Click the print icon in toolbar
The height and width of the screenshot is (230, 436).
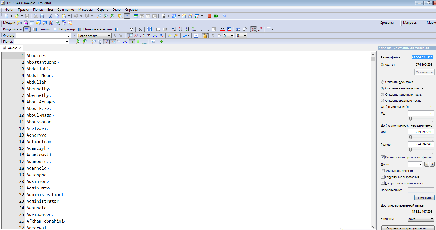tap(35, 16)
